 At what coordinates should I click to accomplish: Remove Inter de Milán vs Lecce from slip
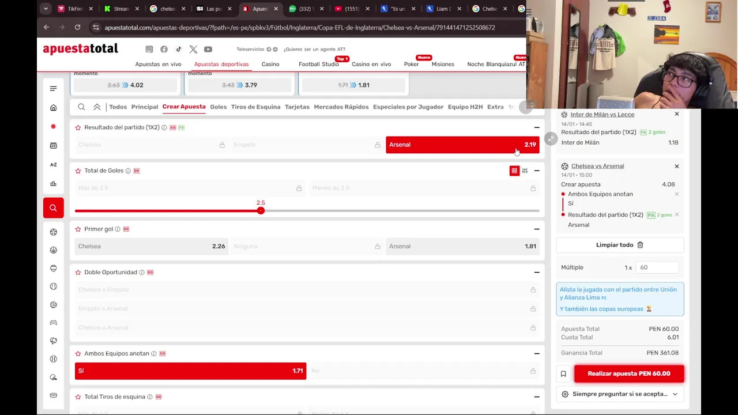[677, 114]
